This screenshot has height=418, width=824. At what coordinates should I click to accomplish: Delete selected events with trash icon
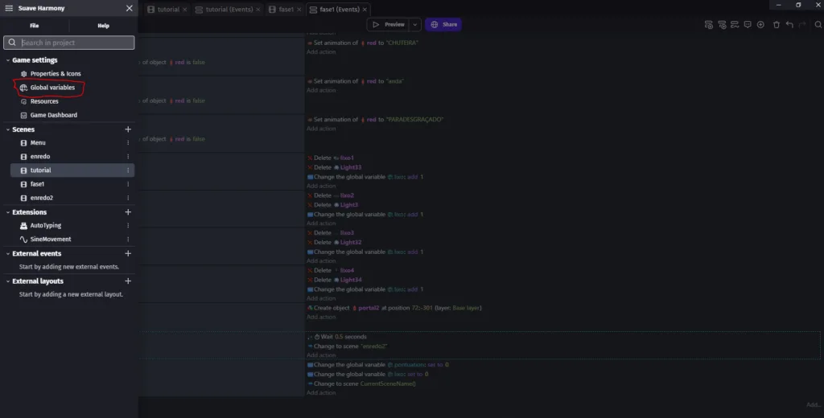pos(777,25)
